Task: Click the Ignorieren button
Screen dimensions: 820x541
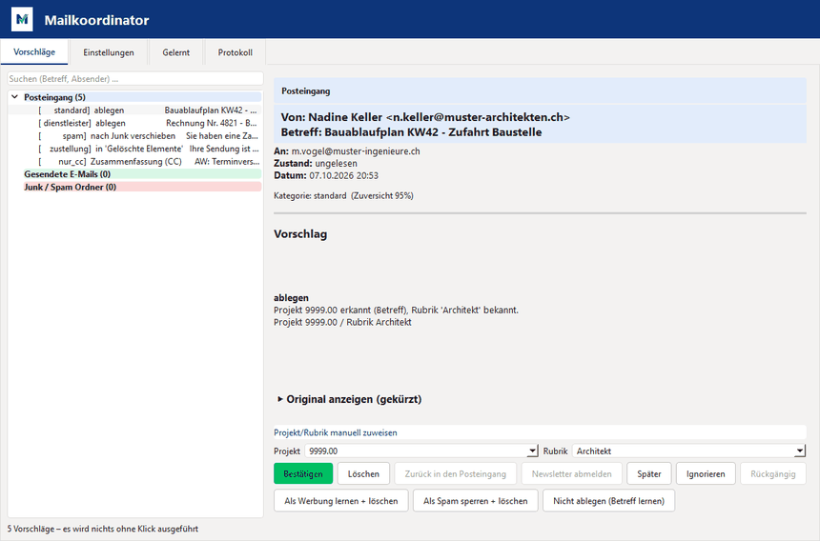Action: (706, 473)
